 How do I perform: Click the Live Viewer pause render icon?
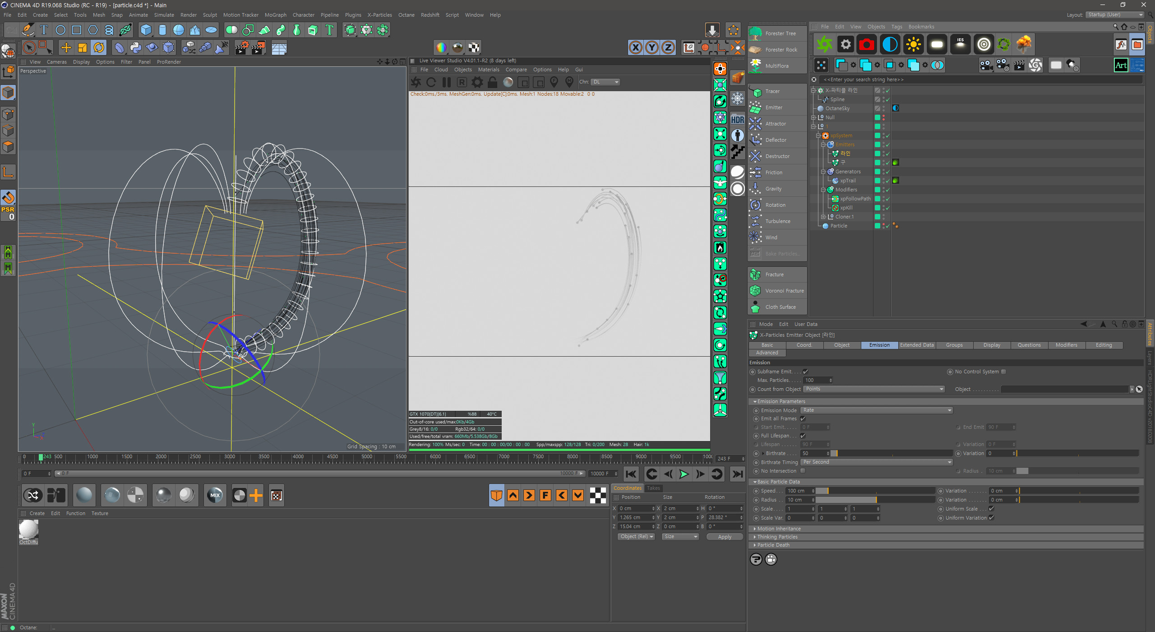[447, 82]
